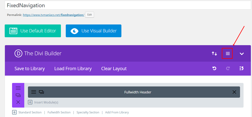This screenshot has height=117, width=252.
Task: Select the Fullwidth Header module title
Action: click(x=138, y=92)
